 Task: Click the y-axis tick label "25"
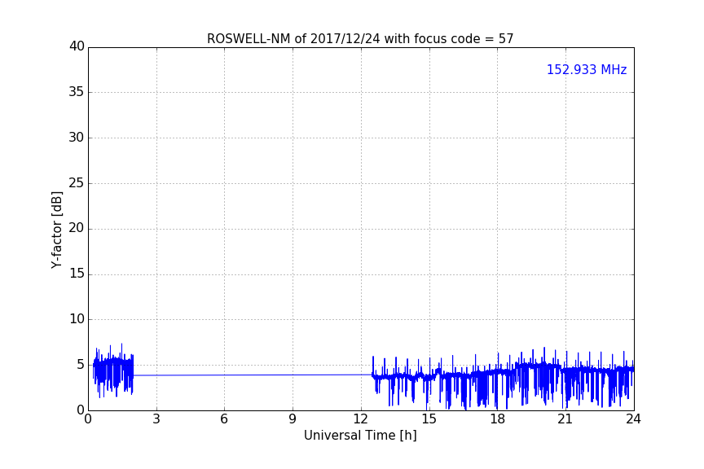[77, 182]
